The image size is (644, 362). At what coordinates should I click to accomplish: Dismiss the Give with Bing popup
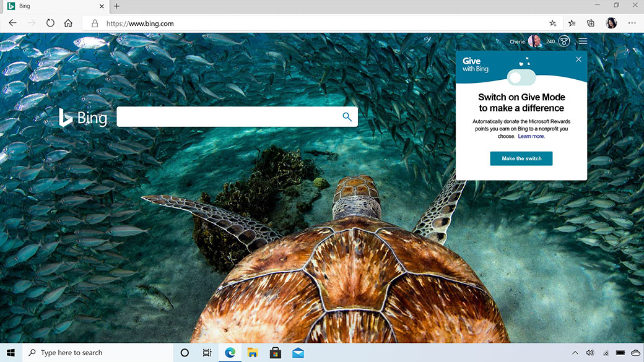click(x=578, y=59)
